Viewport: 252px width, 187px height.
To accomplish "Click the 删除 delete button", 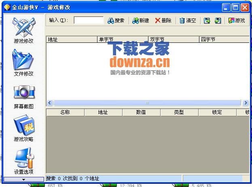I will (x=163, y=21).
